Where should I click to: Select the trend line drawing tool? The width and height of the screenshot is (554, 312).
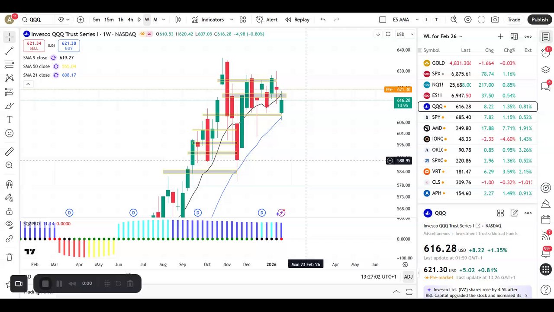(x=10, y=51)
